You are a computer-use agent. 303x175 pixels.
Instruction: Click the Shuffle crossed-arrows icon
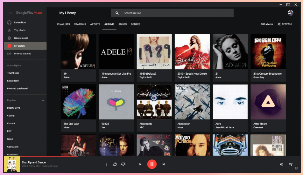point(279,24)
